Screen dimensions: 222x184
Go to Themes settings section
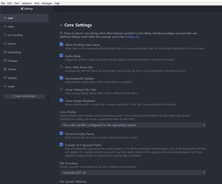24,69
